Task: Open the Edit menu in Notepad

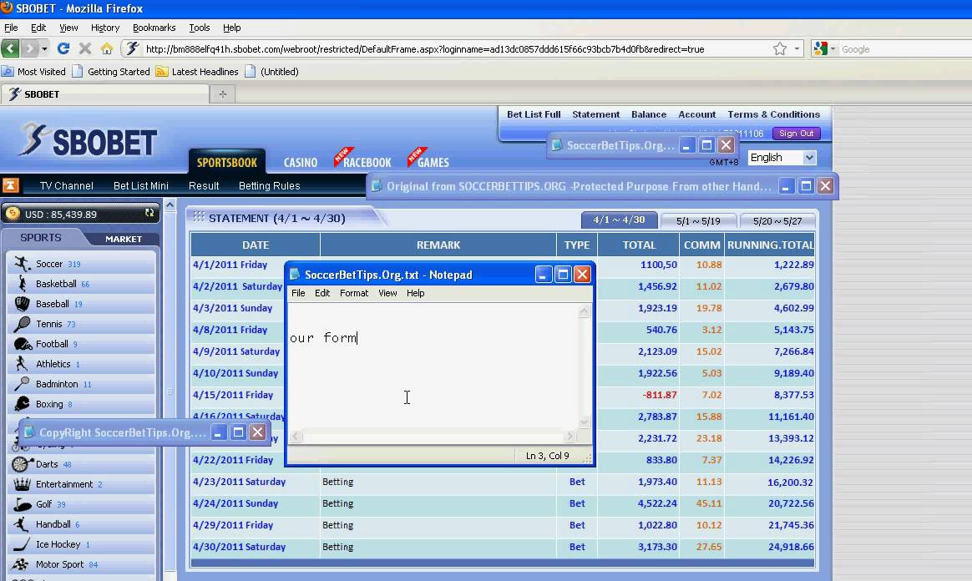Action: [x=322, y=293]
